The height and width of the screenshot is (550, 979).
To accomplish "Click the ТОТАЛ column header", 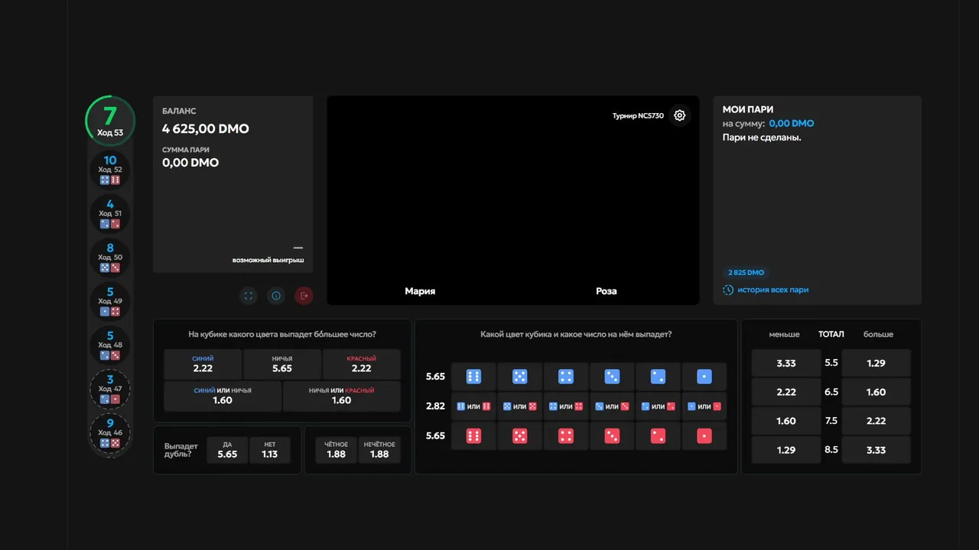I will [831, 335].
